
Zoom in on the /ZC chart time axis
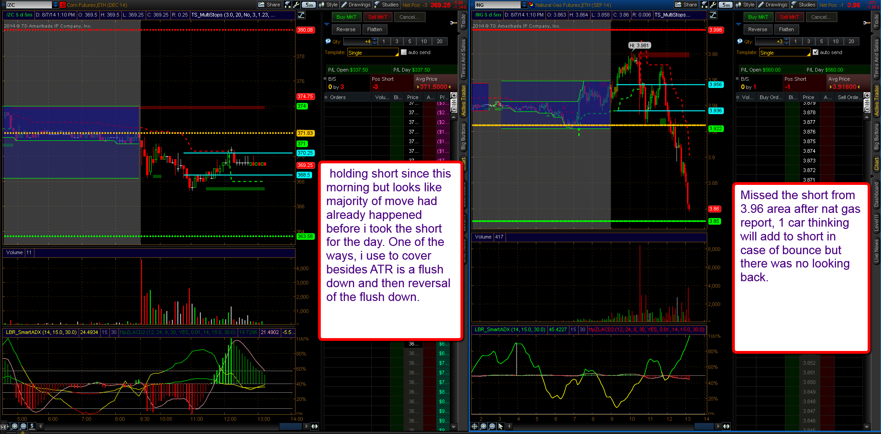[x=15, y=426]
